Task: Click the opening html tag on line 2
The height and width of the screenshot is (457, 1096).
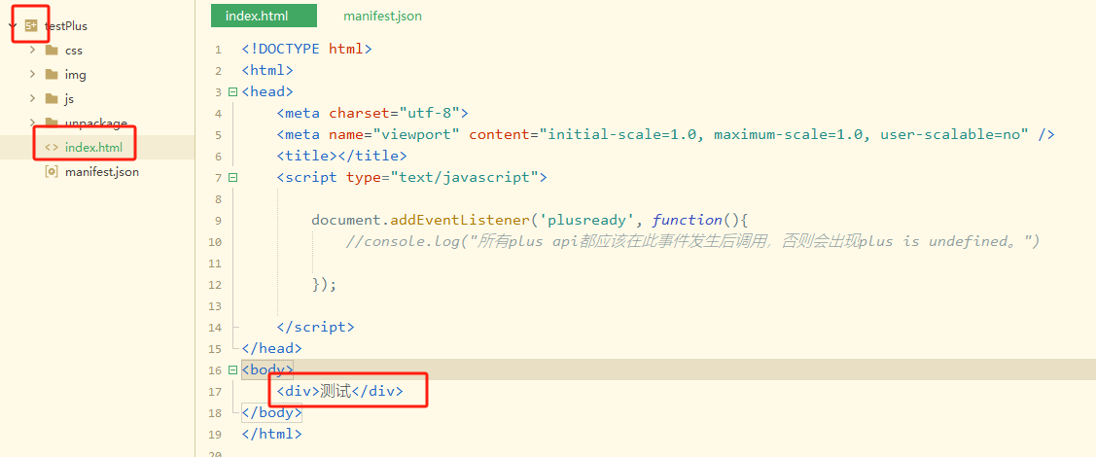Action: click(267, 70)
